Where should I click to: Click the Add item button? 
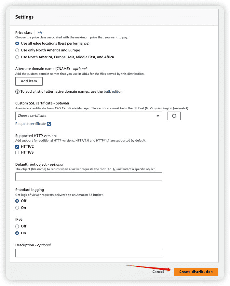tap(29, 81)
